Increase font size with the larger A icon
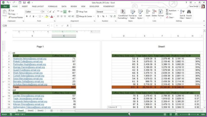Screen dimensions: 207x117 pos(50,12)
